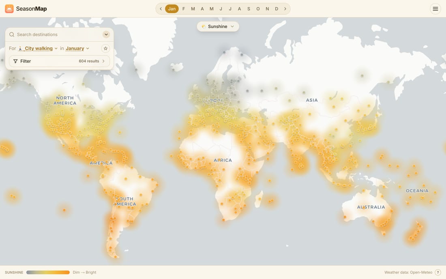Open the City walking activity dropdown
446x279 pixels.
38,48
